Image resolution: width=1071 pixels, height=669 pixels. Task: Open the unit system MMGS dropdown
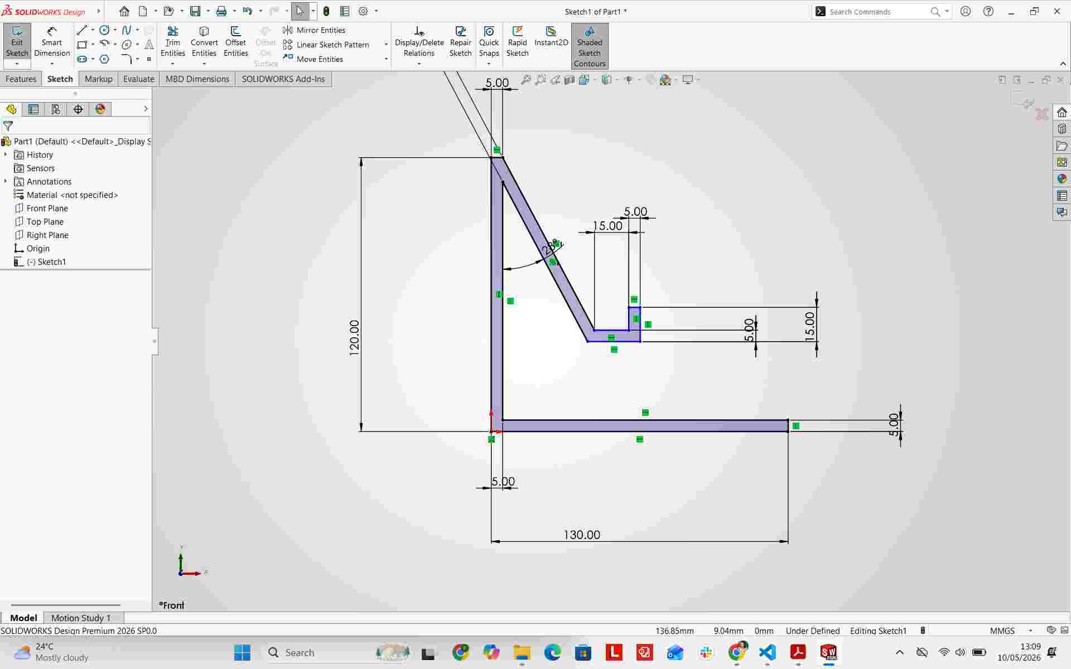(1031, 631)
